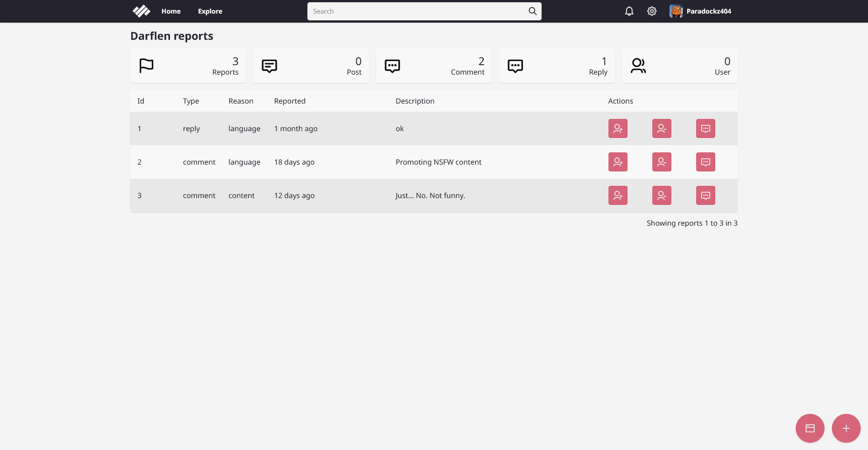Click the add-user action for report 1

[x=618, y=128]
